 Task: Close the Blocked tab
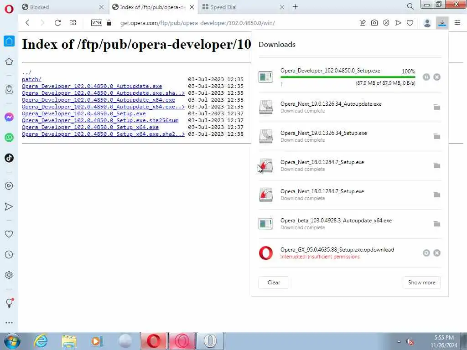click(102, 7)
